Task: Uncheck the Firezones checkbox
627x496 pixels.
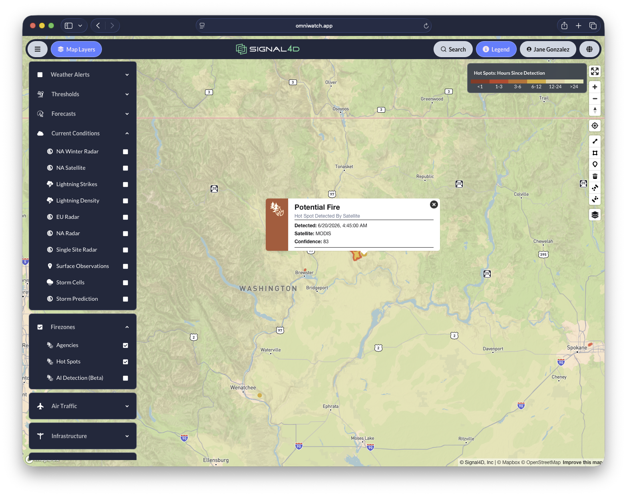Action: point(40,327)
